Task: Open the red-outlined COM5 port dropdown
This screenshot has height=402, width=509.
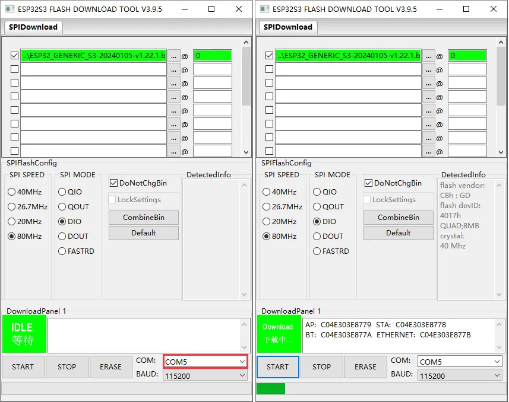Action: [x=206, y=361]
